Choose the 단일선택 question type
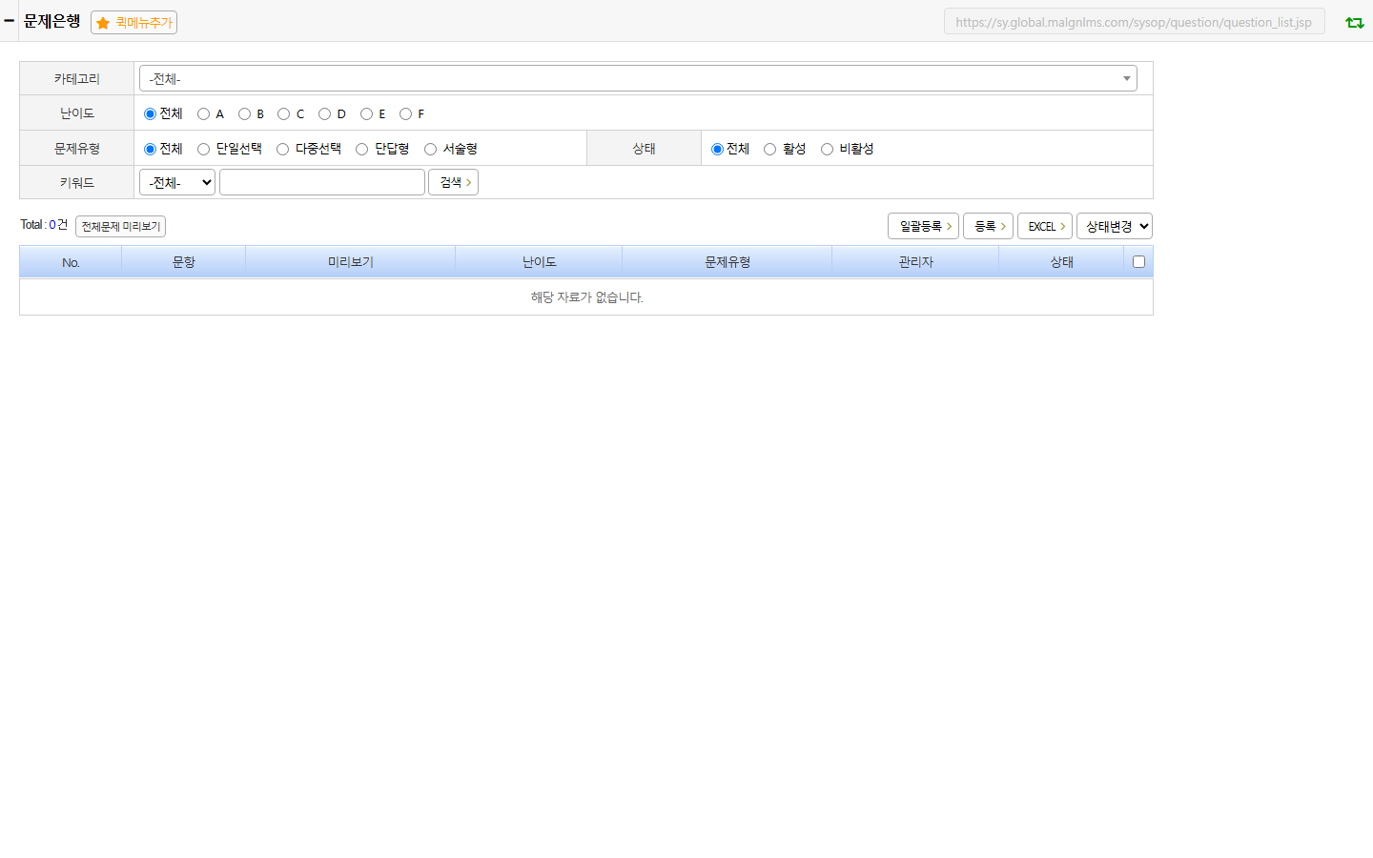The width and height of the screenshot is (1373, 858). [x=203, y=149]
